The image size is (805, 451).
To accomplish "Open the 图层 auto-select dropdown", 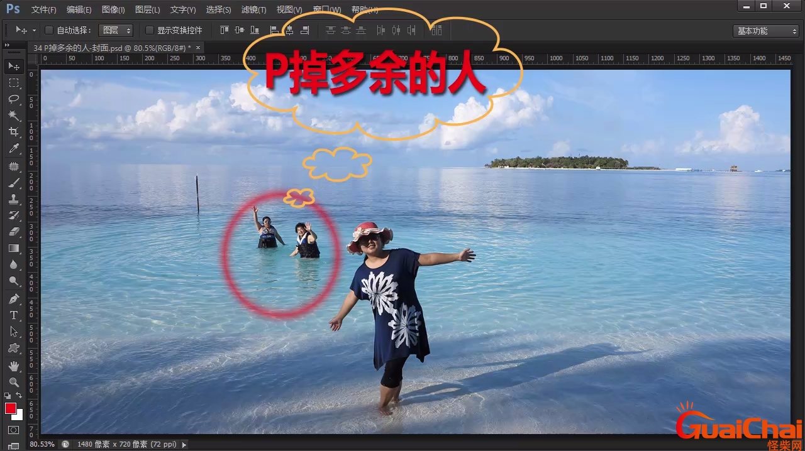I will [x=116, y=30].
